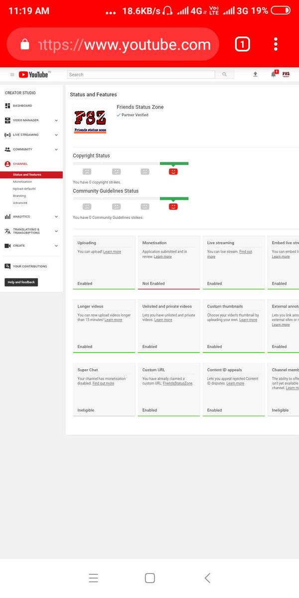
Task: Click the red smiley under Community Guidelines Status
Action: [173, 206]
